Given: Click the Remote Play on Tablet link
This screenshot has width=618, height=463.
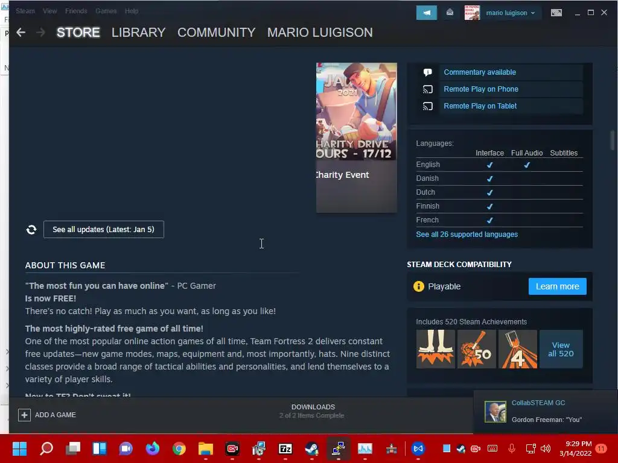Looking at the screenshot, I should [x=480, y=106].
